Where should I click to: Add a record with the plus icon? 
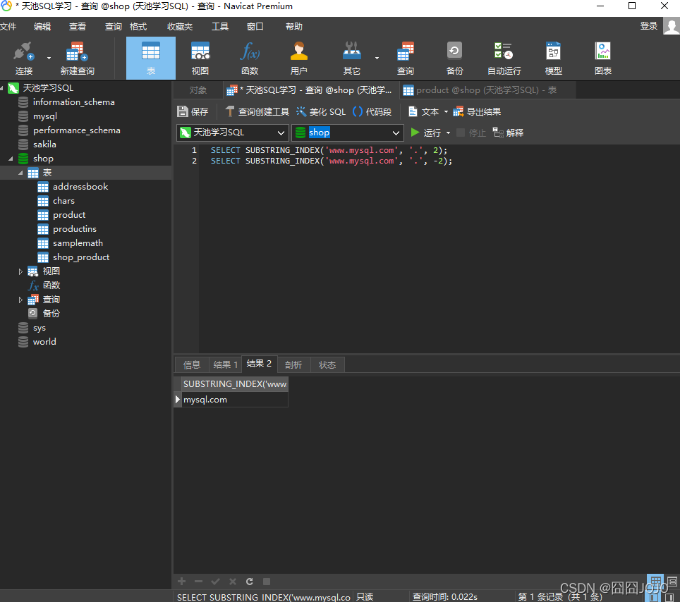point(182,581)
